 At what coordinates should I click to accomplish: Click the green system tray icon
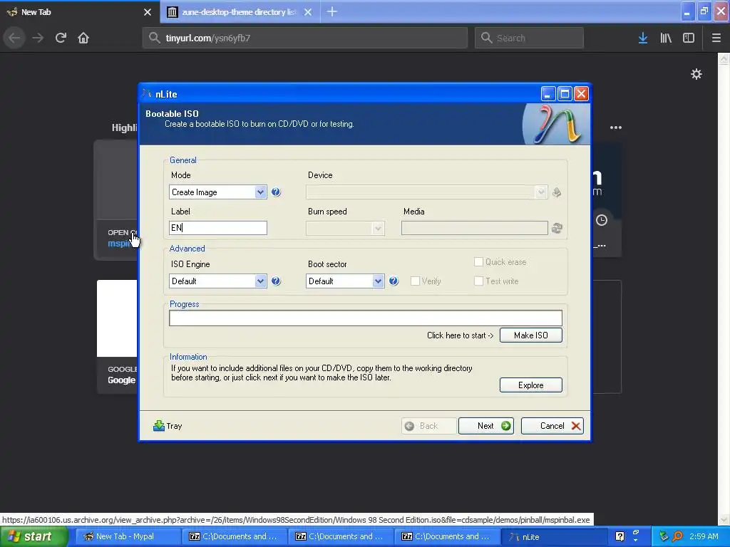click(664, 536)
